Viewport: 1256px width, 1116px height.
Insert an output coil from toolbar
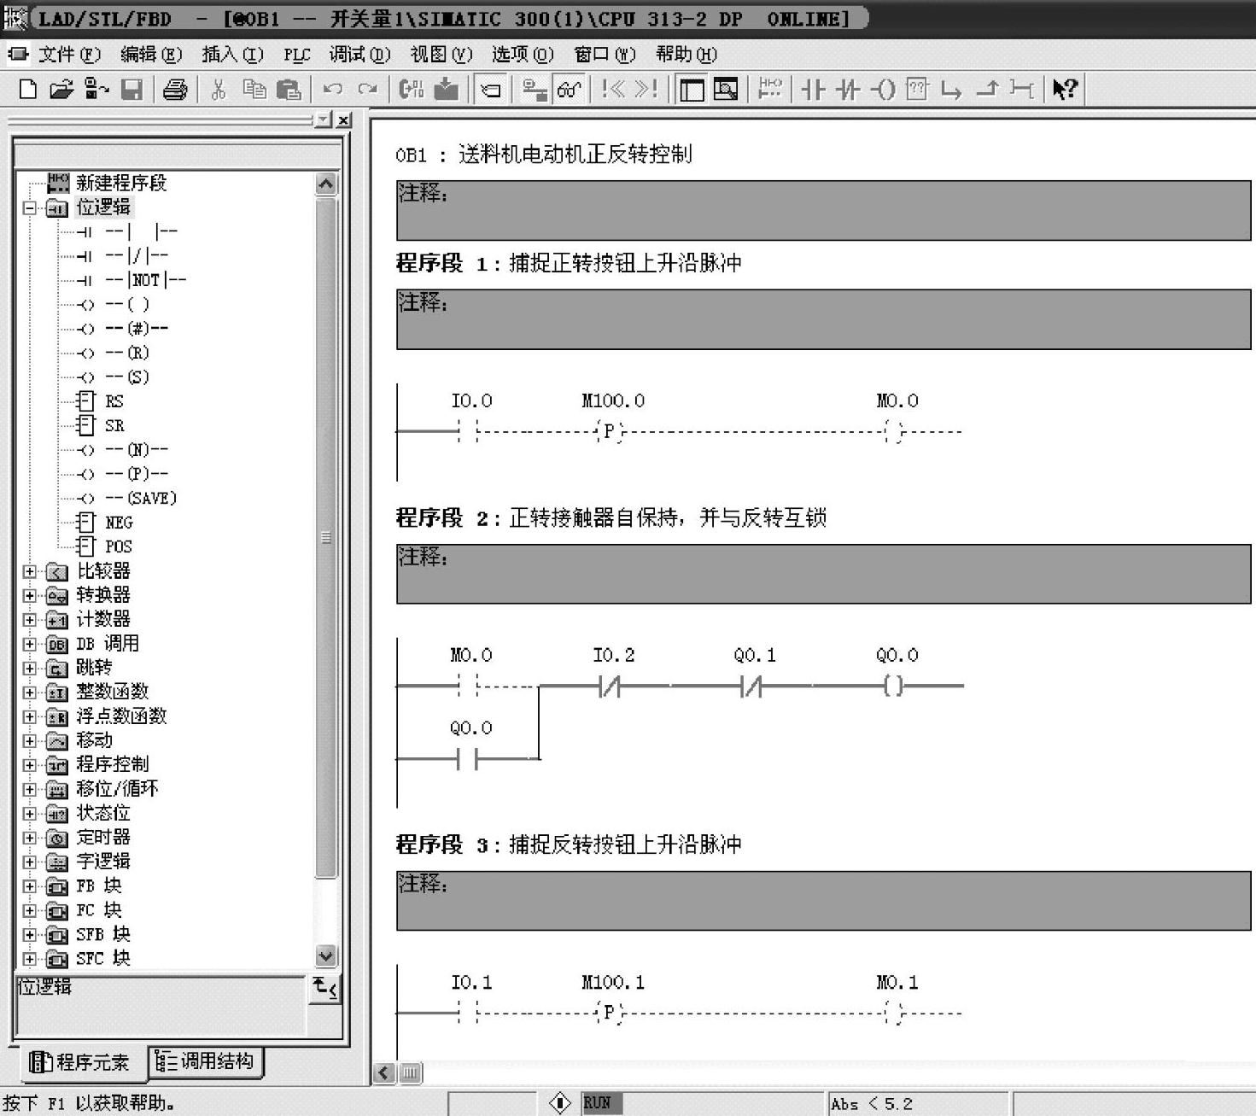[883, 89]
